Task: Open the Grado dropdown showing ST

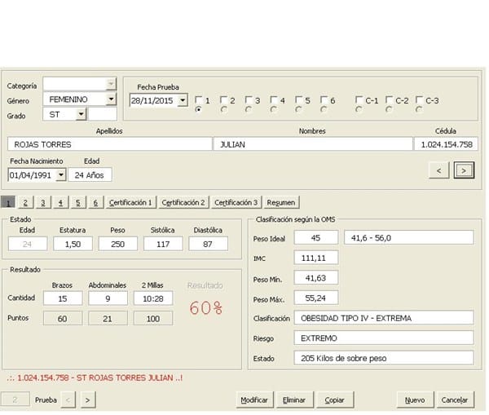Action: [x=81, y=115]
